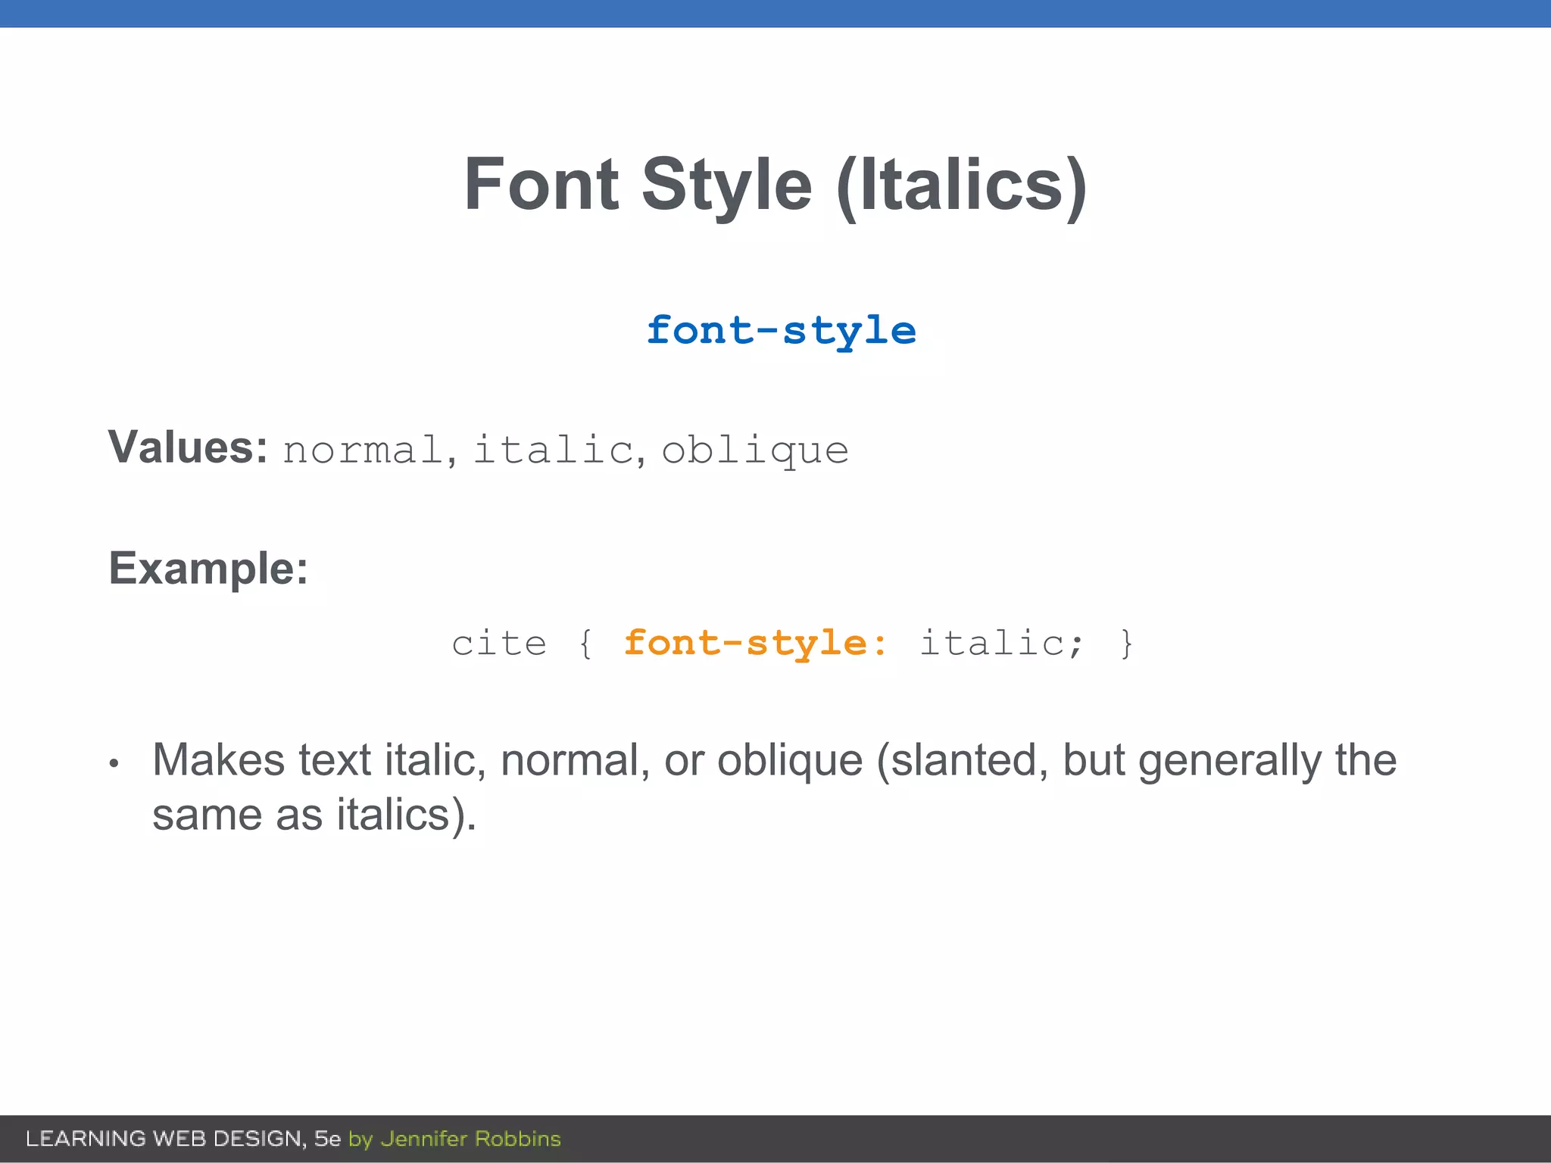Click the line 'same as italics).'
The height and width of the screenshot is (1163, 1551).
pyautogui.click(x=314, y=815)
